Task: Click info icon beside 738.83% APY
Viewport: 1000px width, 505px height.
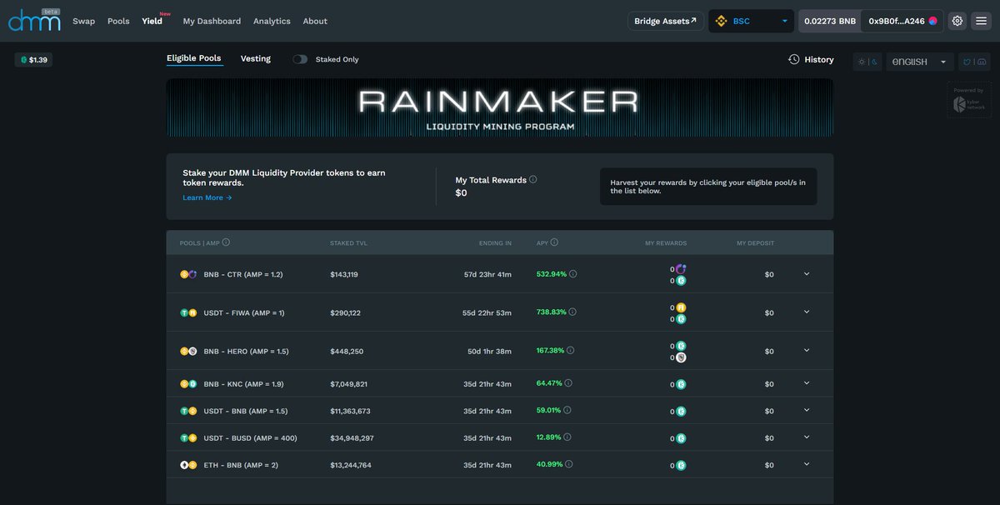Action: coord(572,312)
